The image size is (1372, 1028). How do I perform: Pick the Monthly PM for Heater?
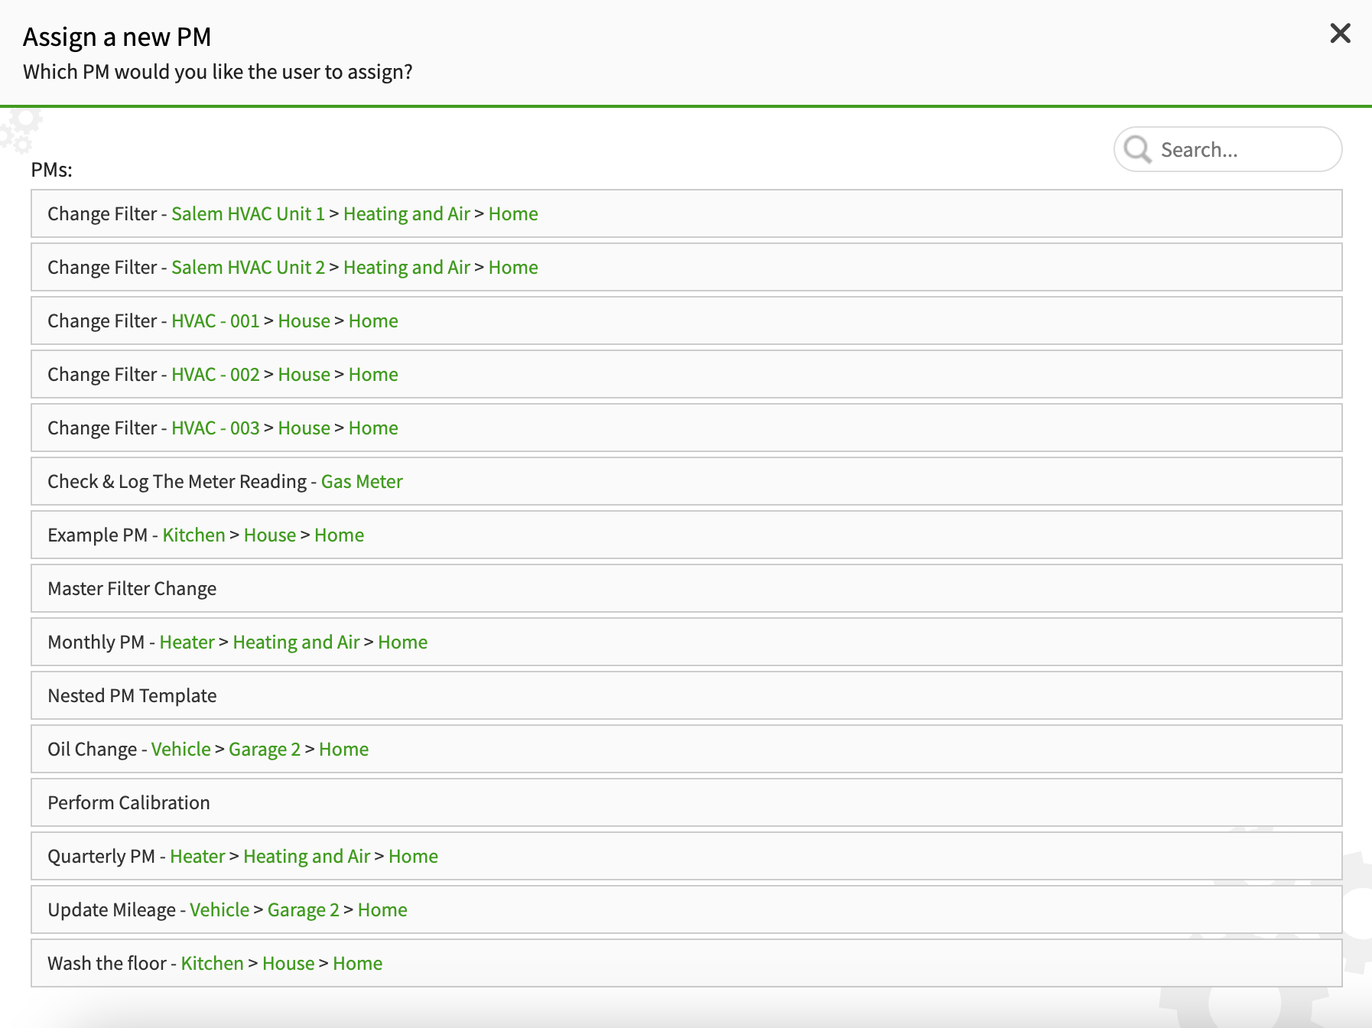[96, 642]
